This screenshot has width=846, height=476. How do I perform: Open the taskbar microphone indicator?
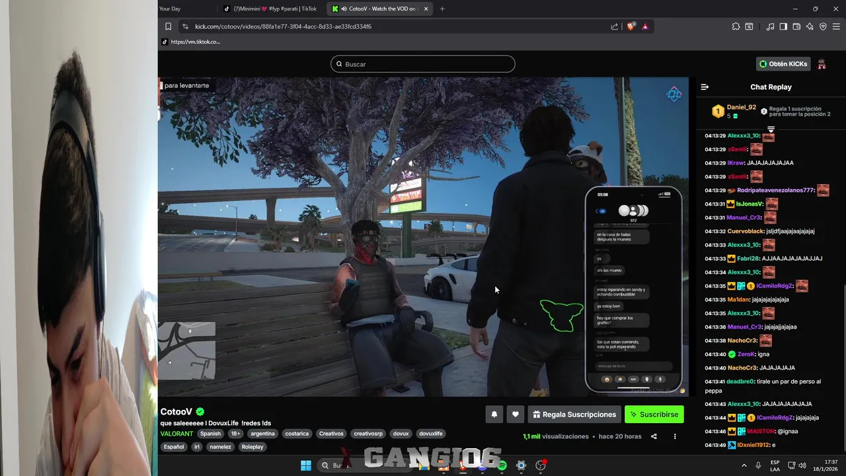coord(758,465)
